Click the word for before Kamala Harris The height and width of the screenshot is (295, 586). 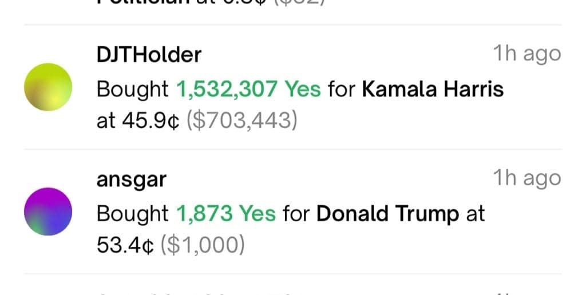tap(342, 89)
